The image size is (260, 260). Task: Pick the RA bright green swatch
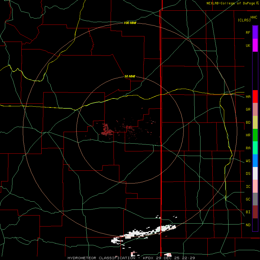pos(255,148)
